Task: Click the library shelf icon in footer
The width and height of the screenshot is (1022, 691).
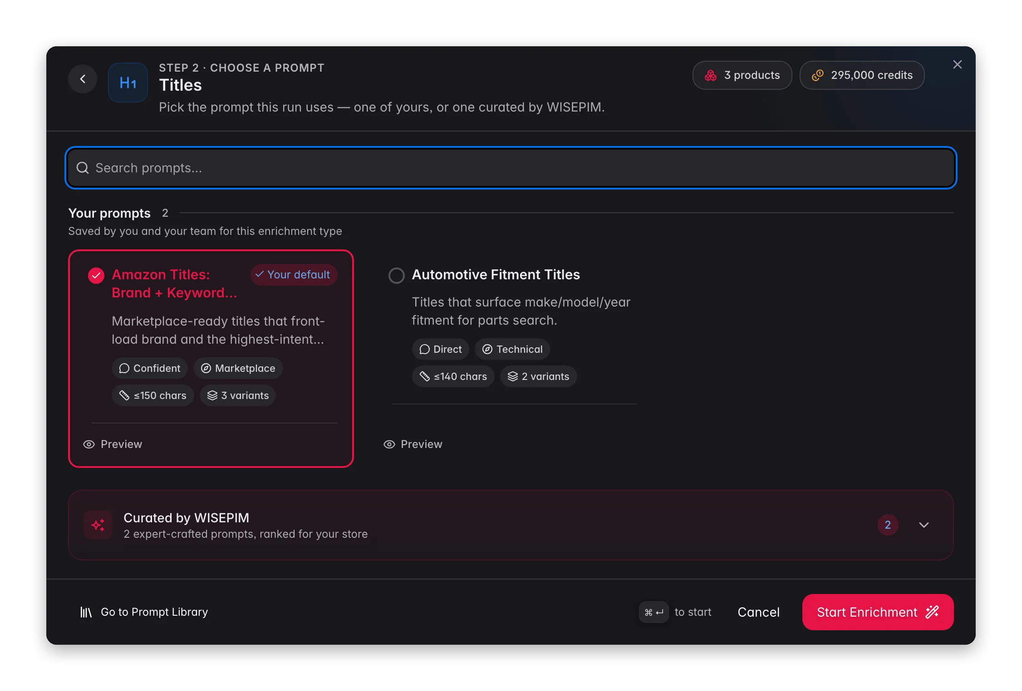Action: (x=86, y=612)
